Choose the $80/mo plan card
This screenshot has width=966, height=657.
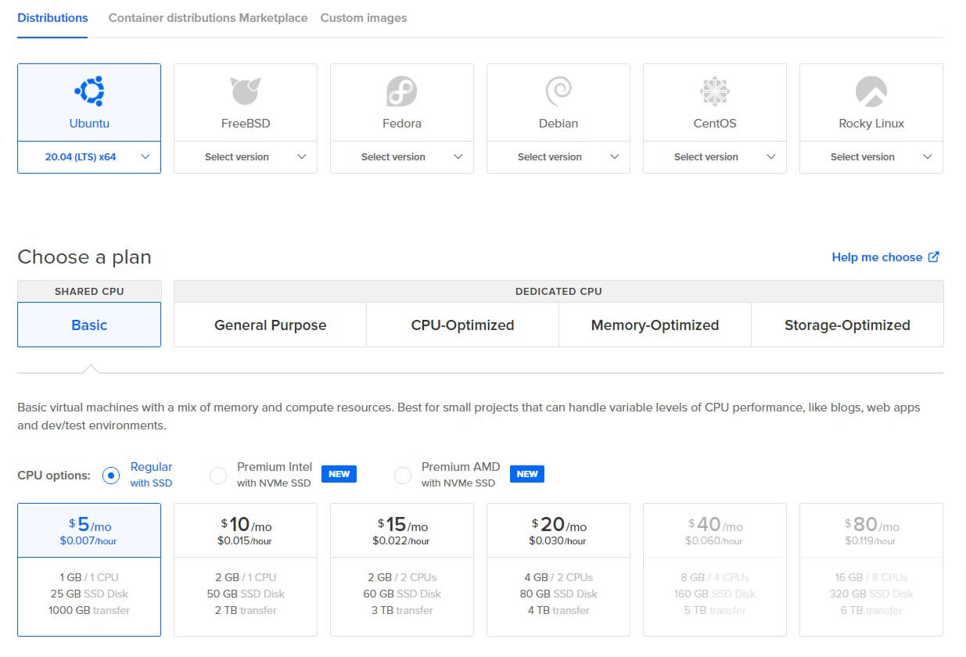coord(871,569)
